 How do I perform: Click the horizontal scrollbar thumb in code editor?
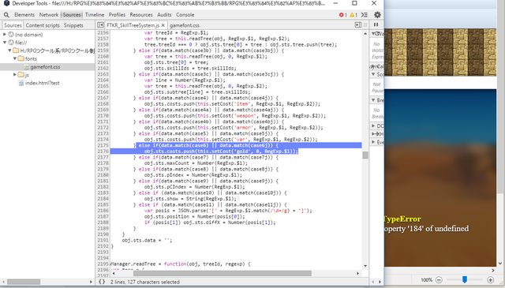click(223, 273)
